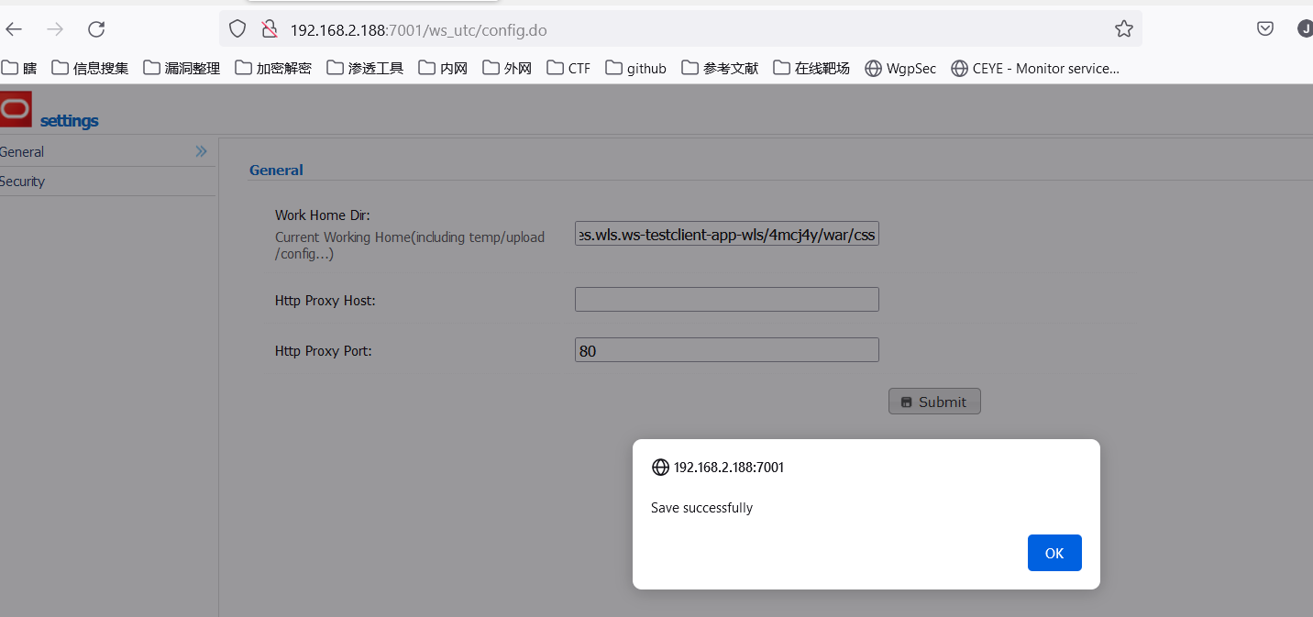Select the Security settings tab
The height and width of the screenshot is (617, 1313).
[x=23, y=182]
